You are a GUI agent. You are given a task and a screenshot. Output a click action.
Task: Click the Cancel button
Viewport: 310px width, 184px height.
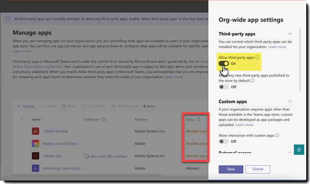coord(258,169)
